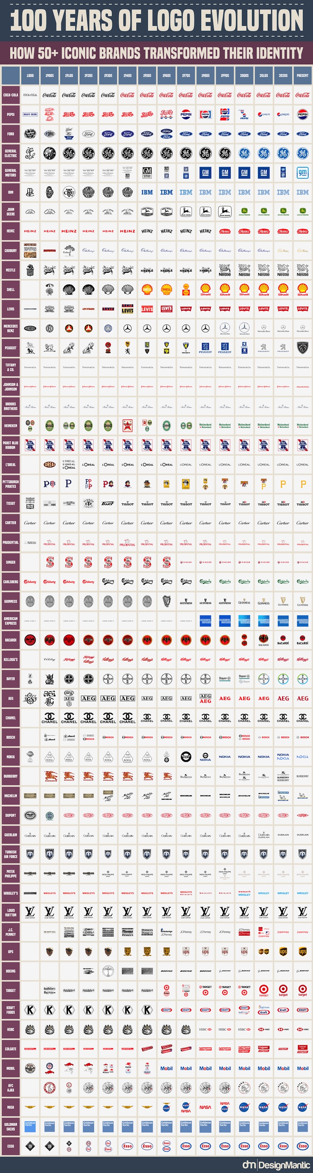Click the Guinness harp logo in the 1960s column
Image resolution: width=313 pixels, height=1173 pixels.
tap(166, 601)
